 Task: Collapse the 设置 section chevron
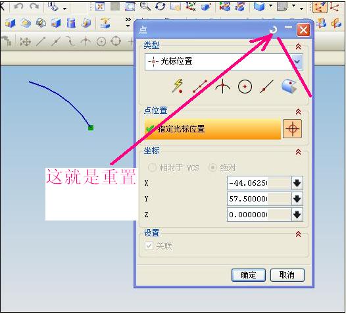[299, 234]
